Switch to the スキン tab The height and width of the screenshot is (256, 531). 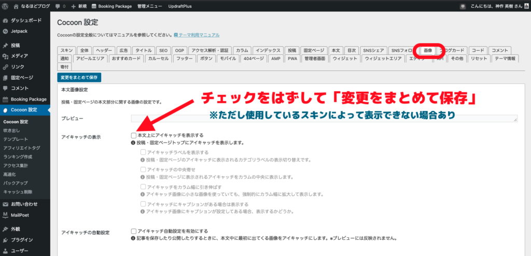click(66, 50)
